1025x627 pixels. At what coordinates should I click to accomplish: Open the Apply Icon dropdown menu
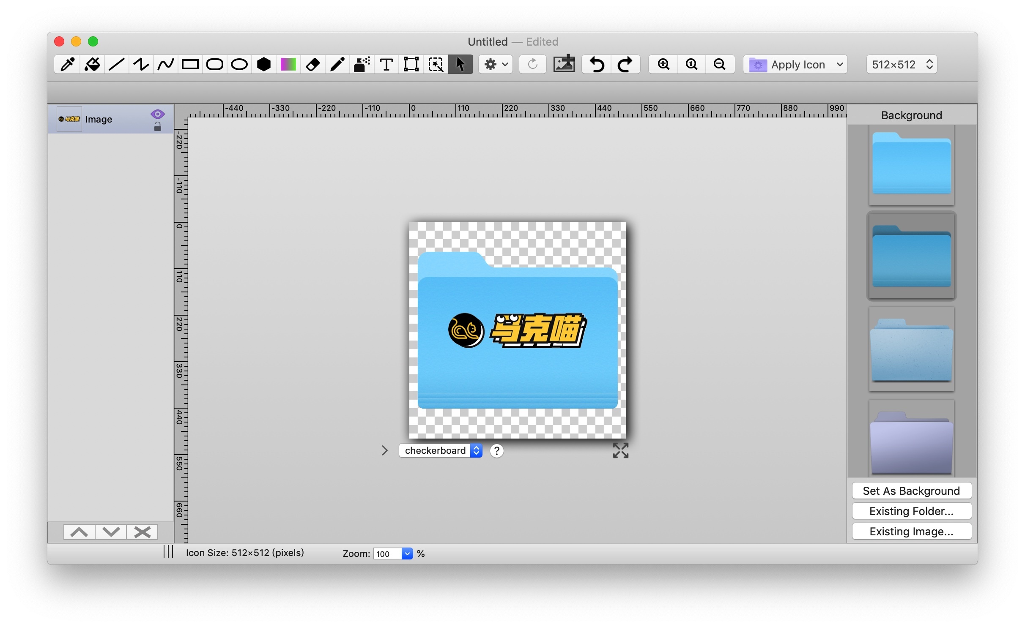point(795,65)
